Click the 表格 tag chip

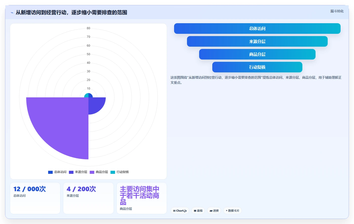click(198, 211)
